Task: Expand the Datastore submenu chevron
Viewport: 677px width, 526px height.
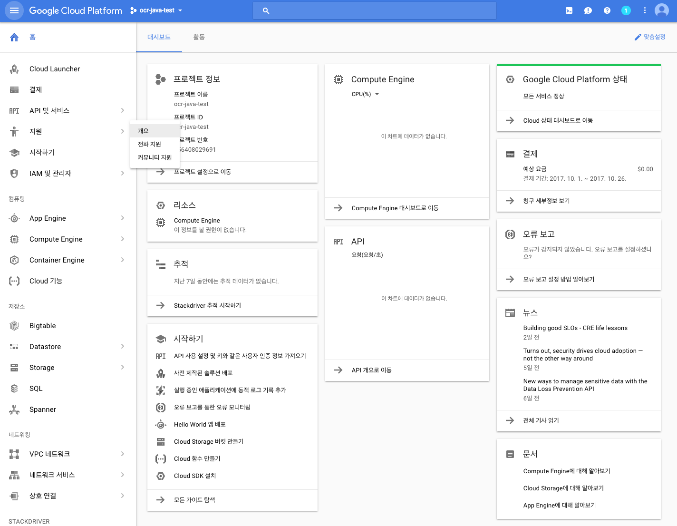Action: tap(123, 346)
